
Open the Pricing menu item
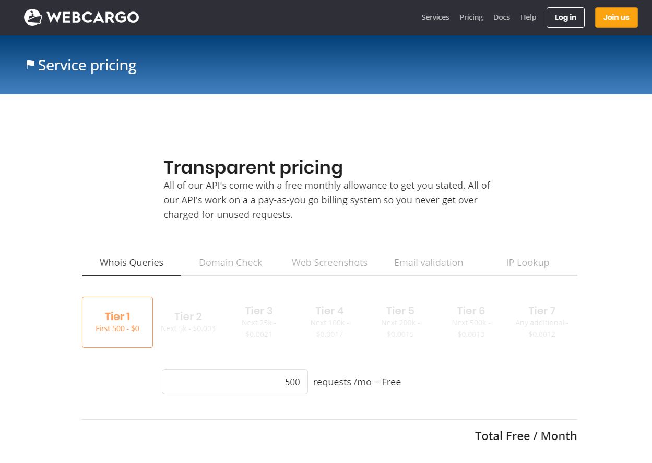click(x=471, y=17)
